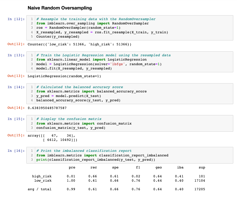
Task: Select the Out[13] prompt label
Action: (x=16, y=76)
